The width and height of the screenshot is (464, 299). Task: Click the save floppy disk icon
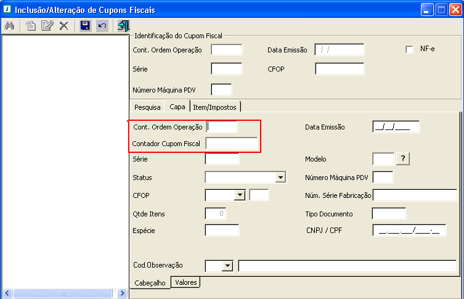(85, 26)
